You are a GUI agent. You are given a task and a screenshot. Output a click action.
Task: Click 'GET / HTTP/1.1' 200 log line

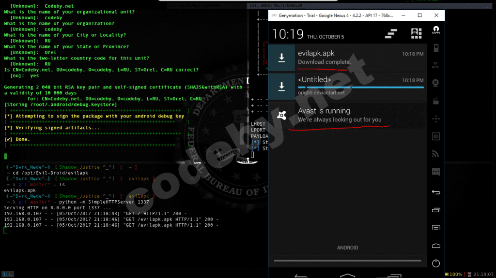(x=95, y=214)
